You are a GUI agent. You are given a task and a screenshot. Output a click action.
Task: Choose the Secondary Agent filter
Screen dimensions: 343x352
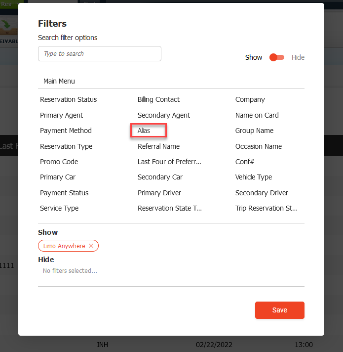pos(164,115)
